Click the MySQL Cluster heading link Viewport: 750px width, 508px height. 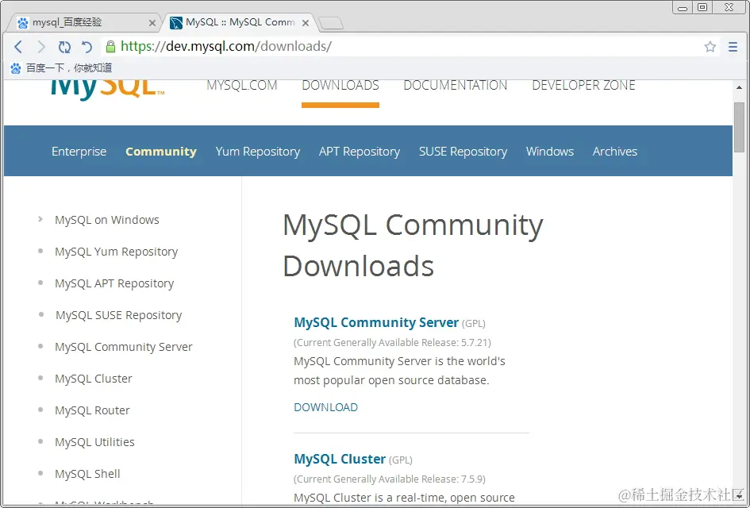[x=340, y=459]
